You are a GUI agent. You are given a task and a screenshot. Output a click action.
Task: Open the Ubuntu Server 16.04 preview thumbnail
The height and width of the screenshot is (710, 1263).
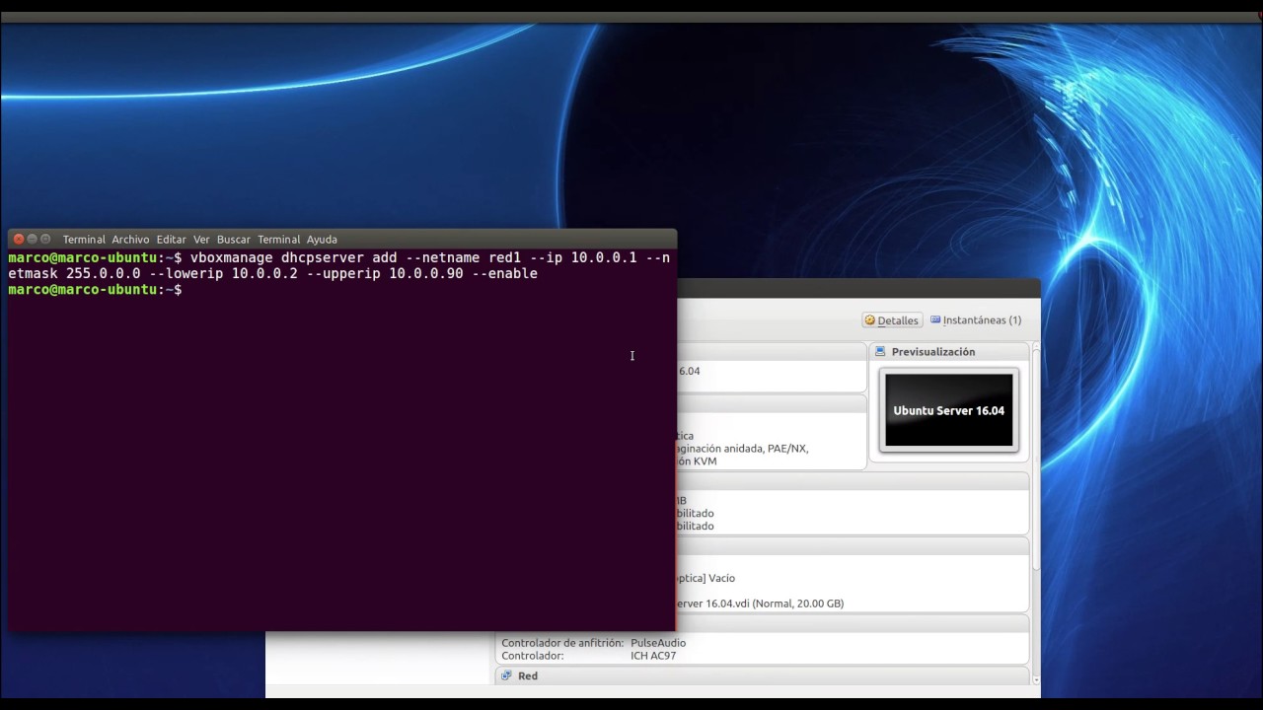948,410
